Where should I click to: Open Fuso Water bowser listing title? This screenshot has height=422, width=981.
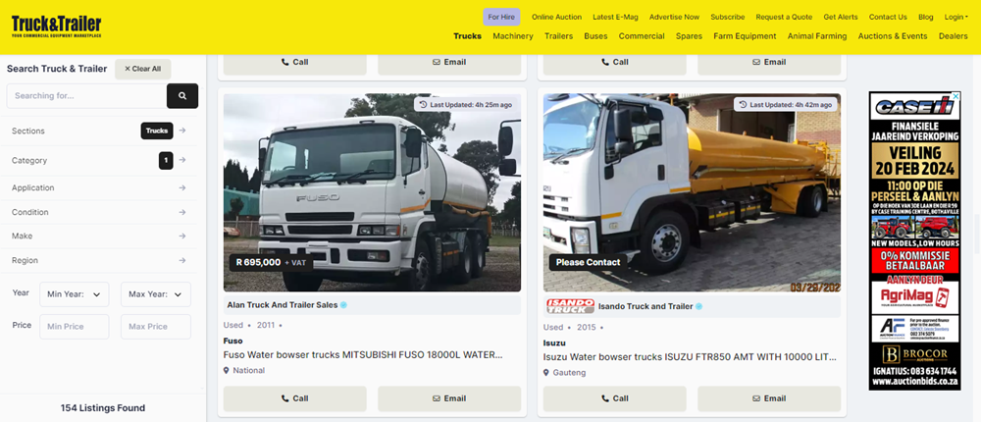click(x=363, y=355)
